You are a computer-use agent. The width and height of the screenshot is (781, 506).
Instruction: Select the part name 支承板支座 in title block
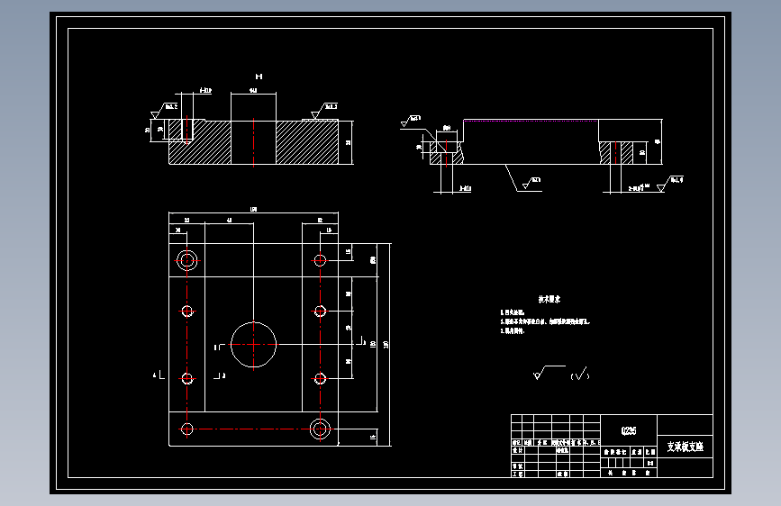(x=686, y=447)
